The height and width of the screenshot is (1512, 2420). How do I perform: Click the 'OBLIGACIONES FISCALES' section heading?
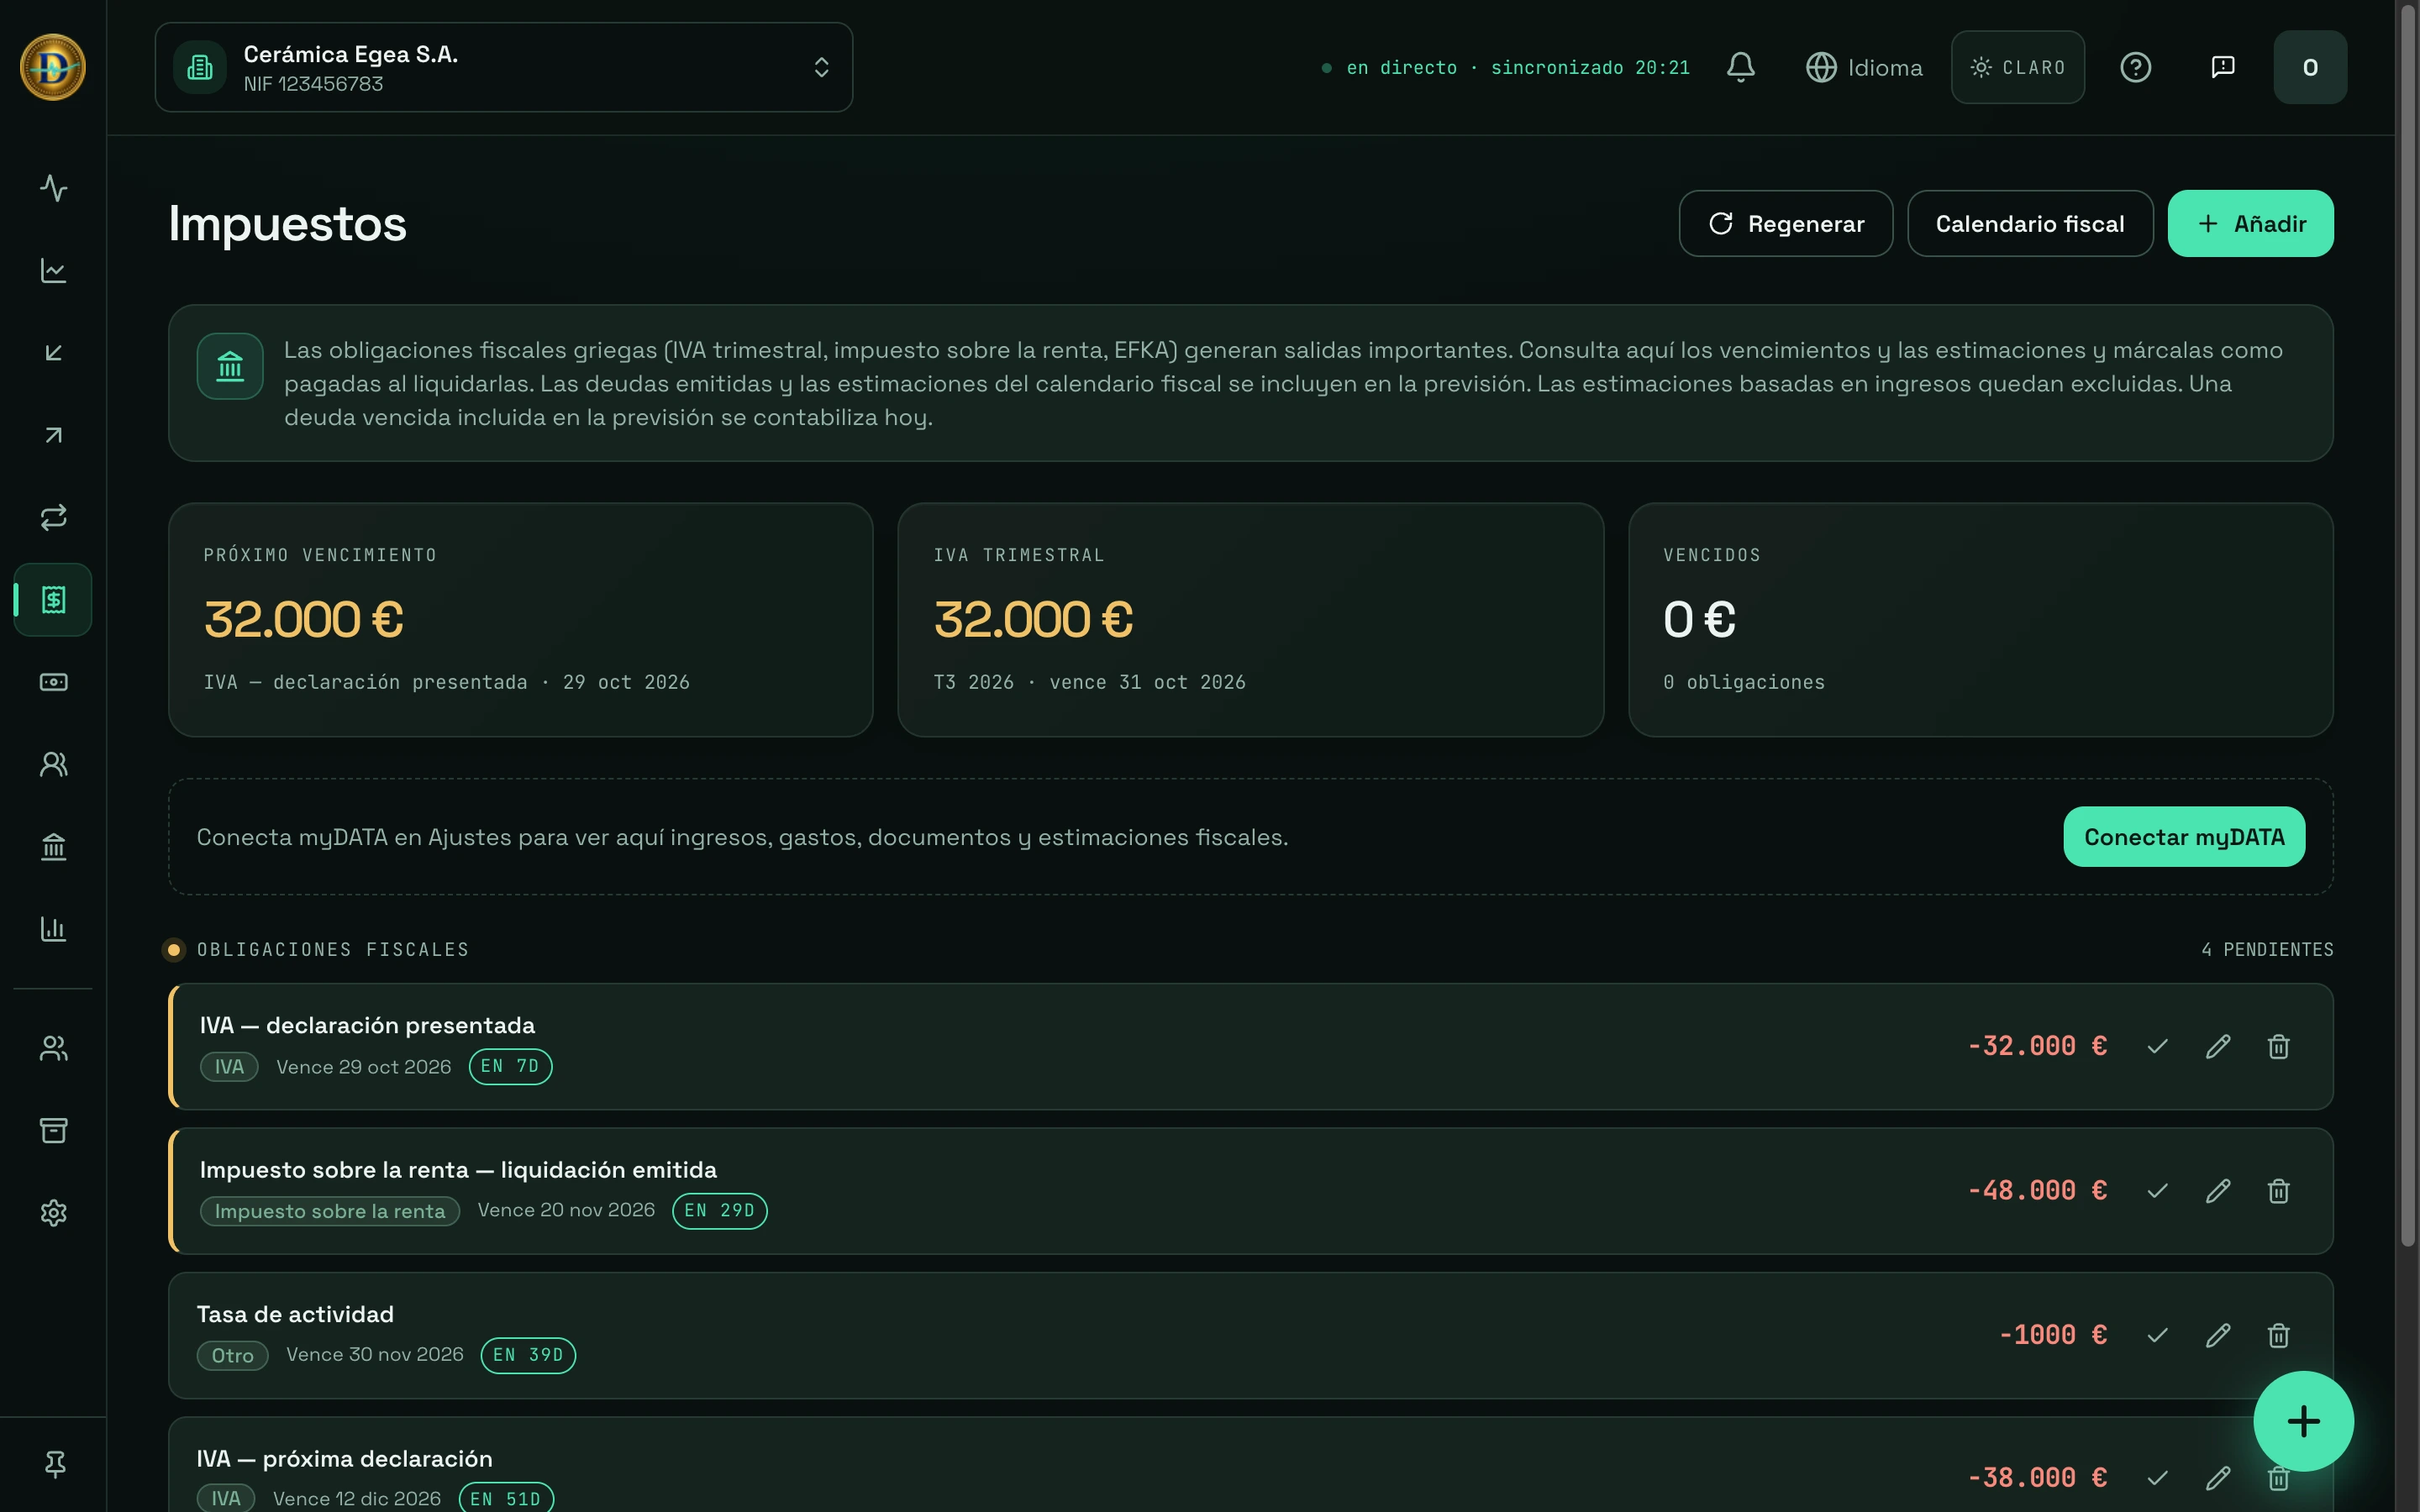tap(333, 949)
